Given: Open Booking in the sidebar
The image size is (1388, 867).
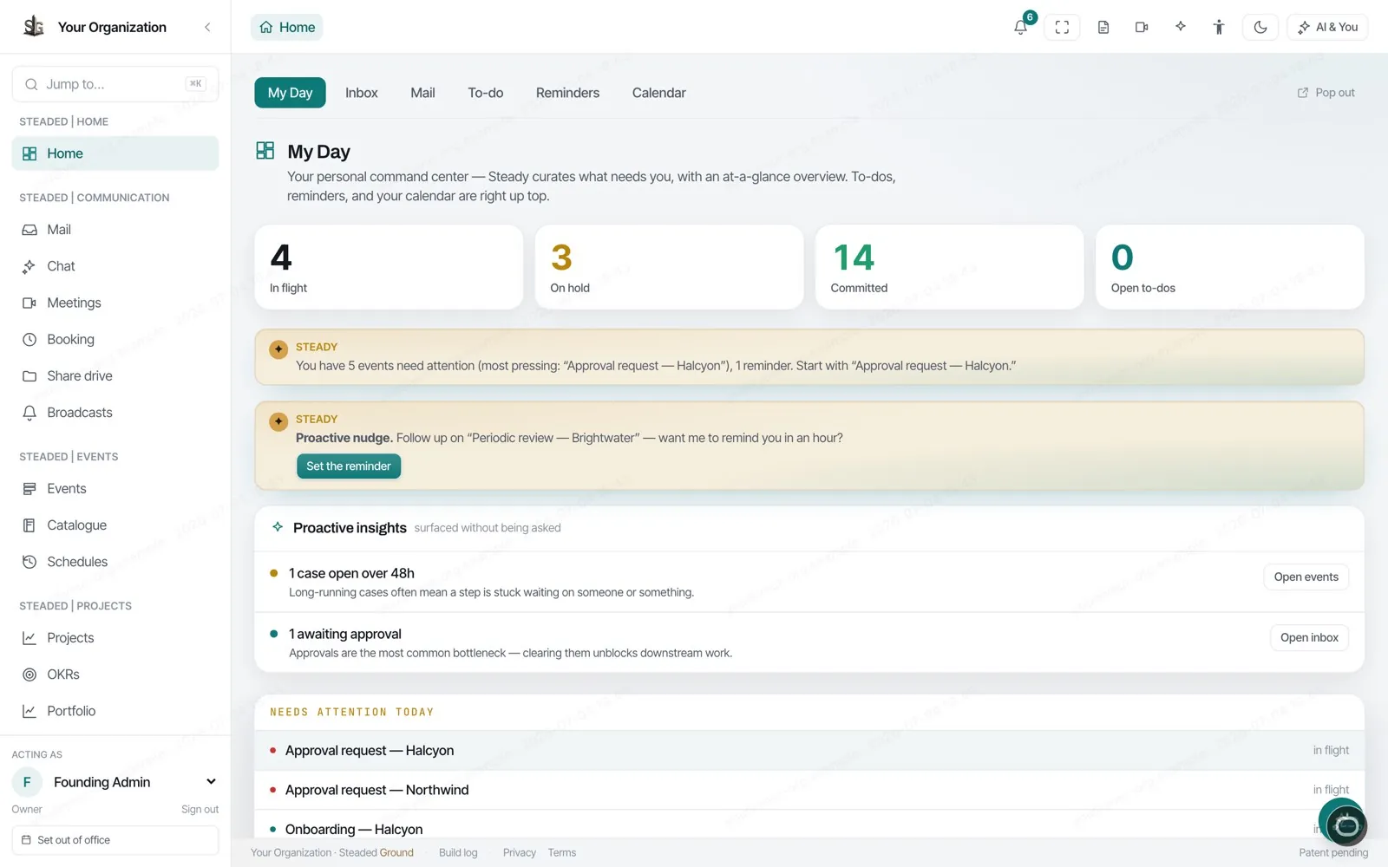Looking at the screenshot, I should 115,339.
